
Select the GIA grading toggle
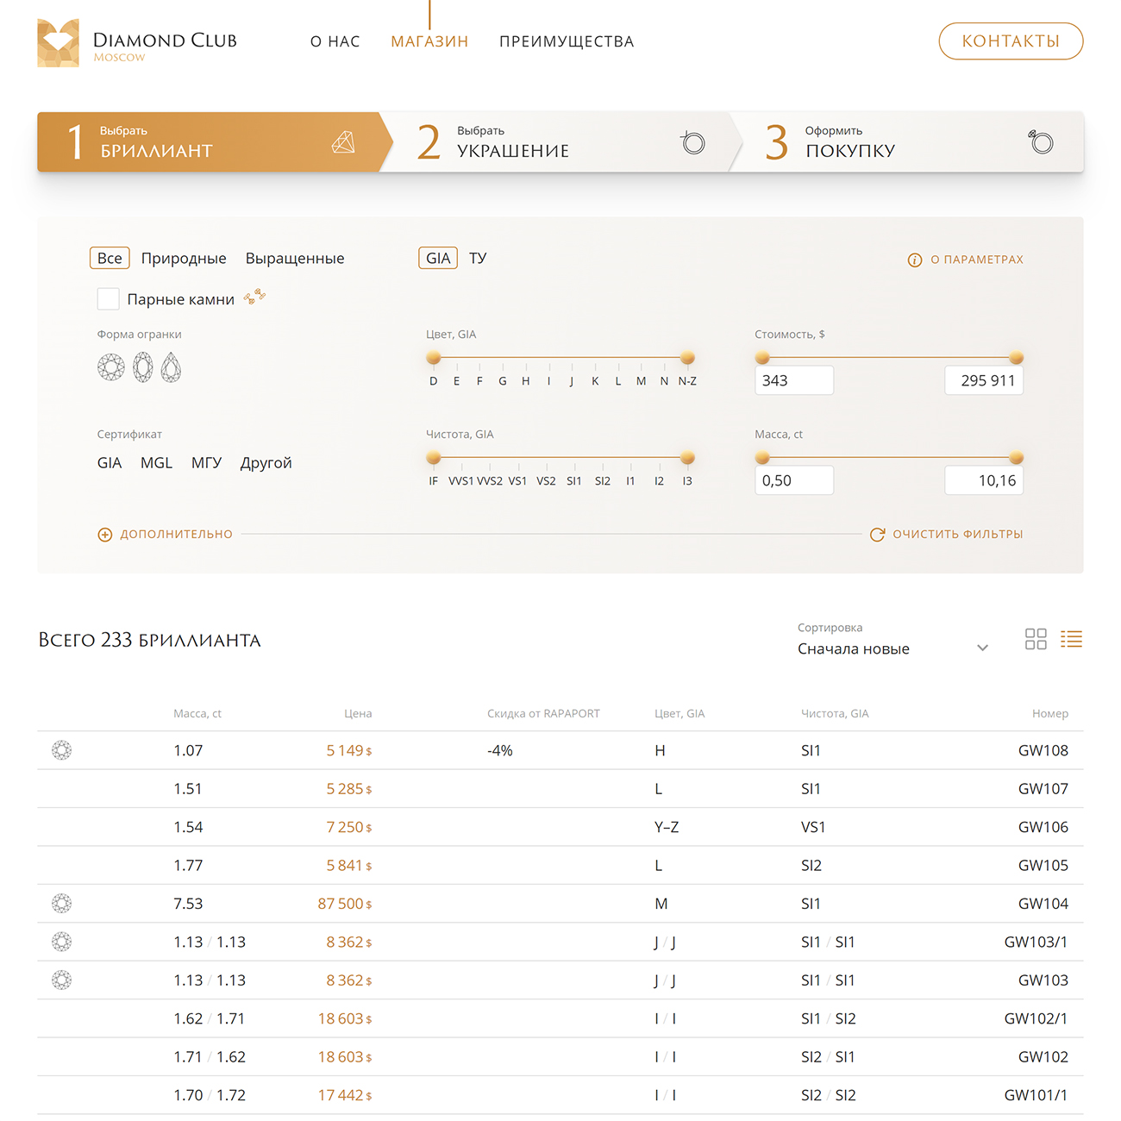[438, 258]
